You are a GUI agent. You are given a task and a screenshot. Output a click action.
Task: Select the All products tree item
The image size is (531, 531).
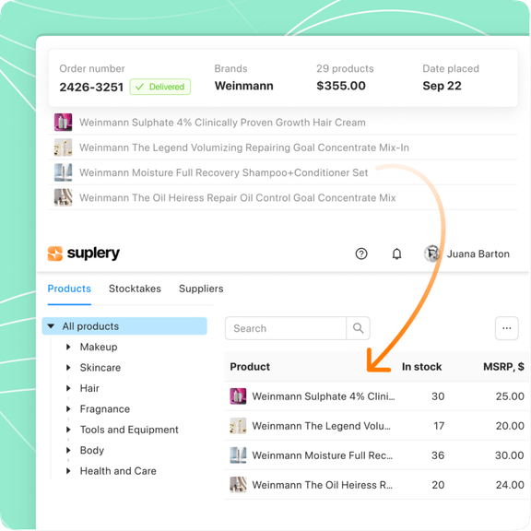click(x=124, y=326)
